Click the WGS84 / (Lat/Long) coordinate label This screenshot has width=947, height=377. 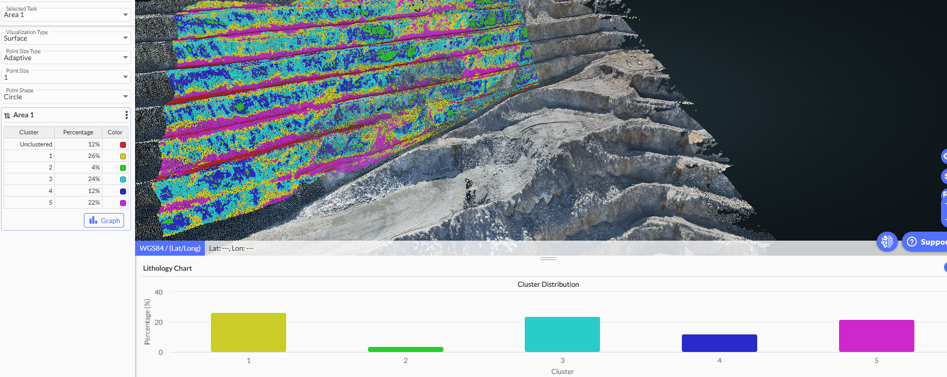(x=170, y=248)
